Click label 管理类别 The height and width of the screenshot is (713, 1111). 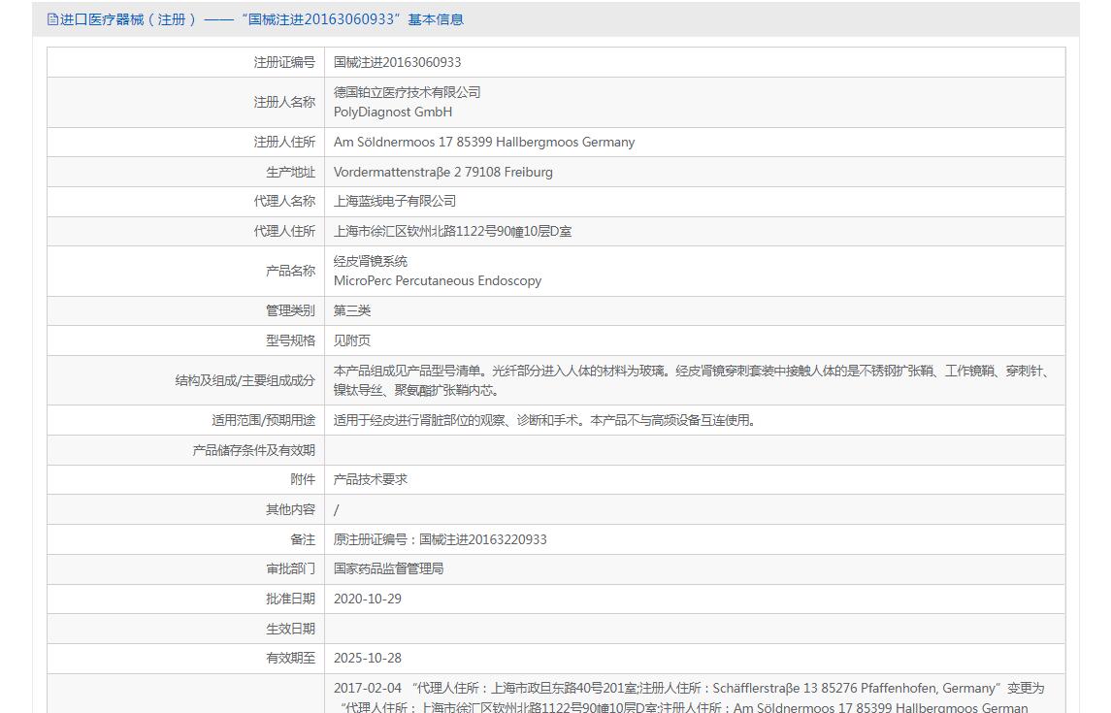coord(290,310)
